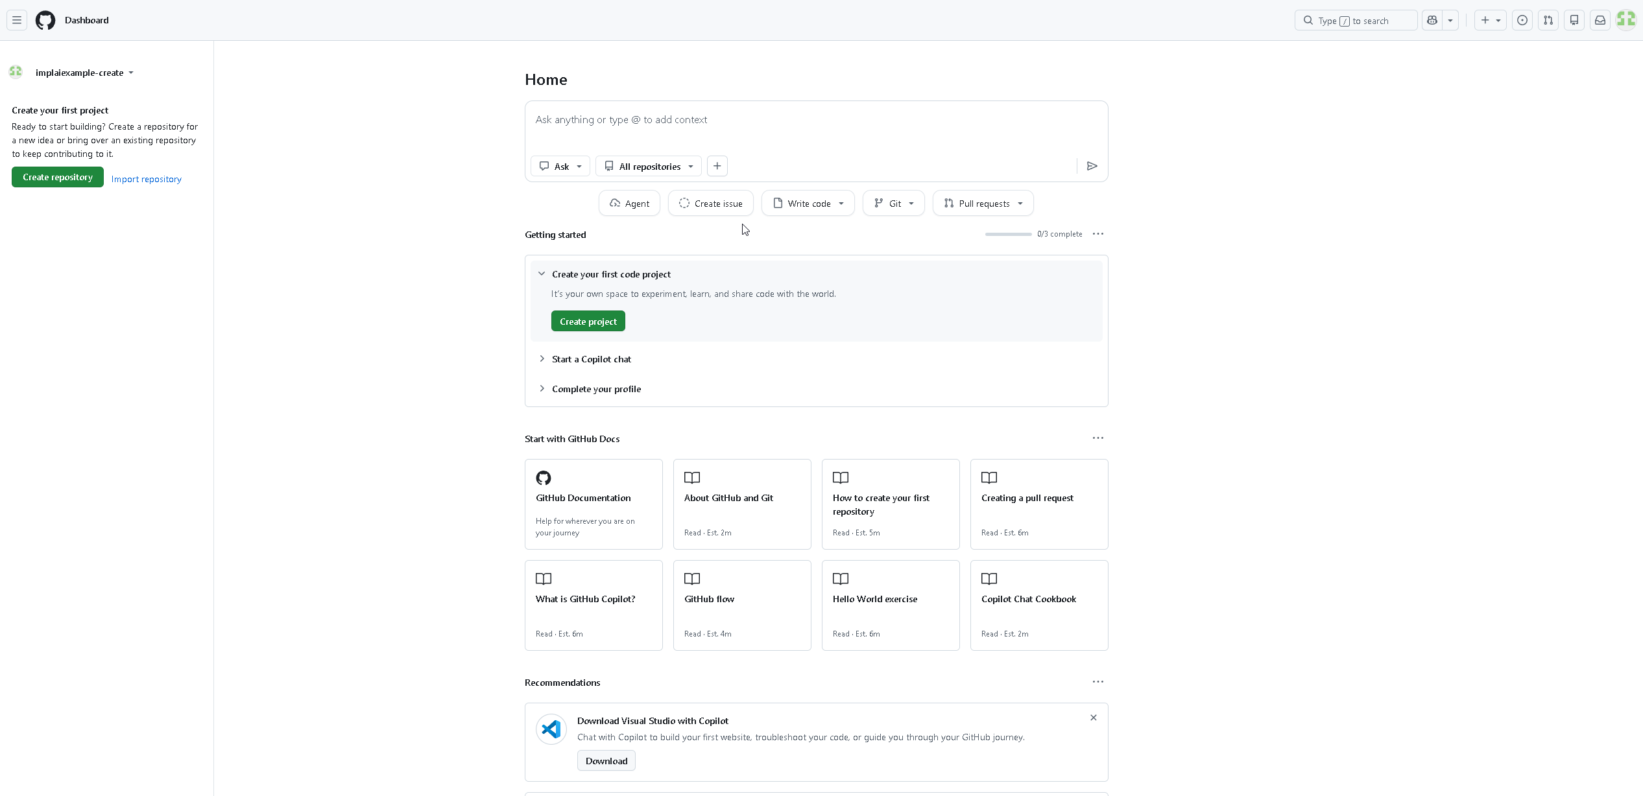
Task: Open How to create your first repository card
Action: (x=891, y=504)
